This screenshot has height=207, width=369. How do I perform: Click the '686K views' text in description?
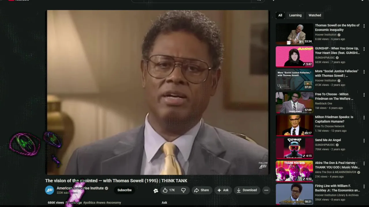[56, 202]
